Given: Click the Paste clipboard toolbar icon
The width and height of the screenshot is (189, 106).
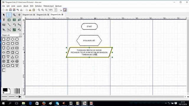Looking at the screenshot, I should 34,10.
